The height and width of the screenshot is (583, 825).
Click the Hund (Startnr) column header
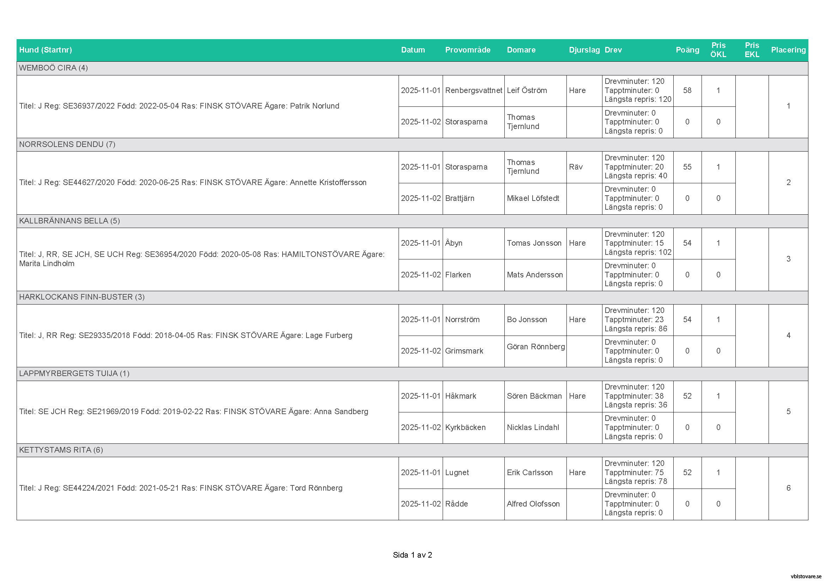coord(46,50)
